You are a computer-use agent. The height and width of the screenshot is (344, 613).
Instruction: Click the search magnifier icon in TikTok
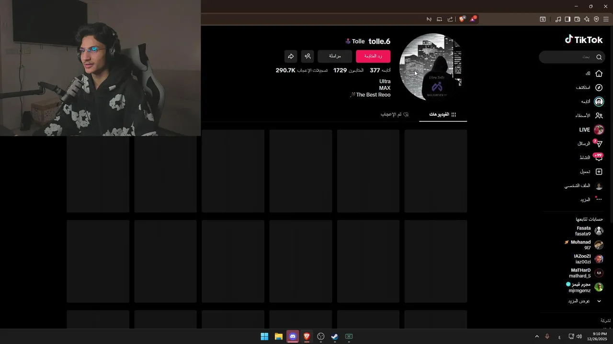point(599,57)
